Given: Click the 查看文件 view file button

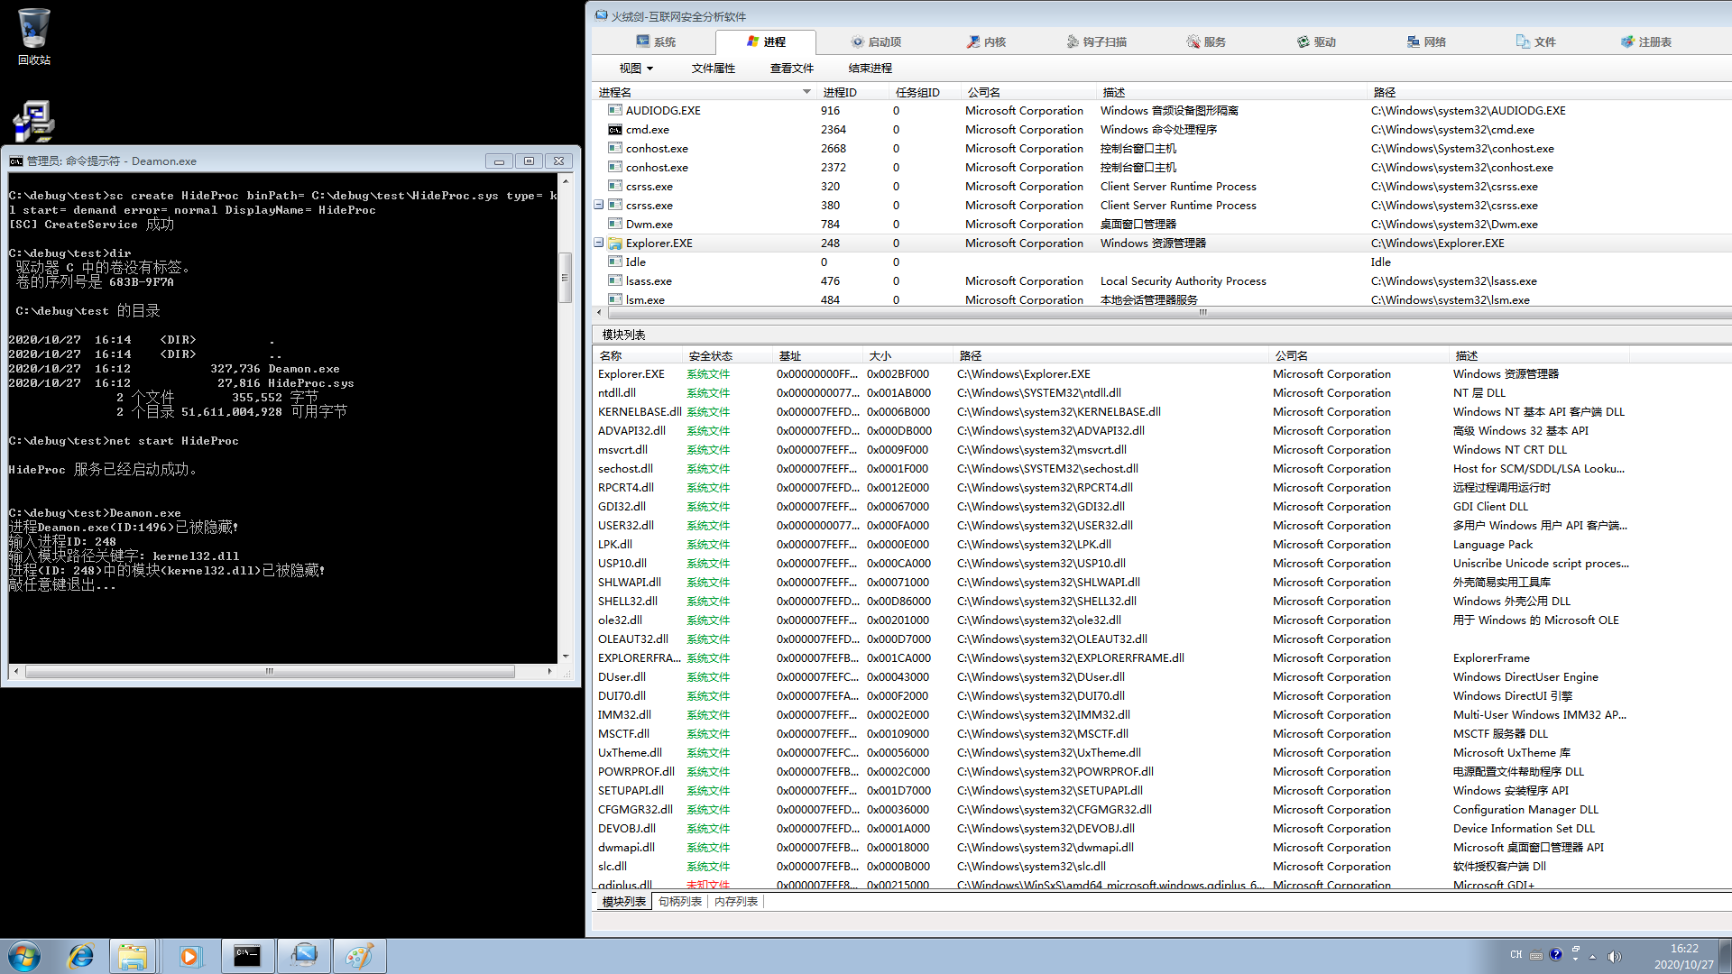Looking at the screenshot, I should tap(791, 68).
